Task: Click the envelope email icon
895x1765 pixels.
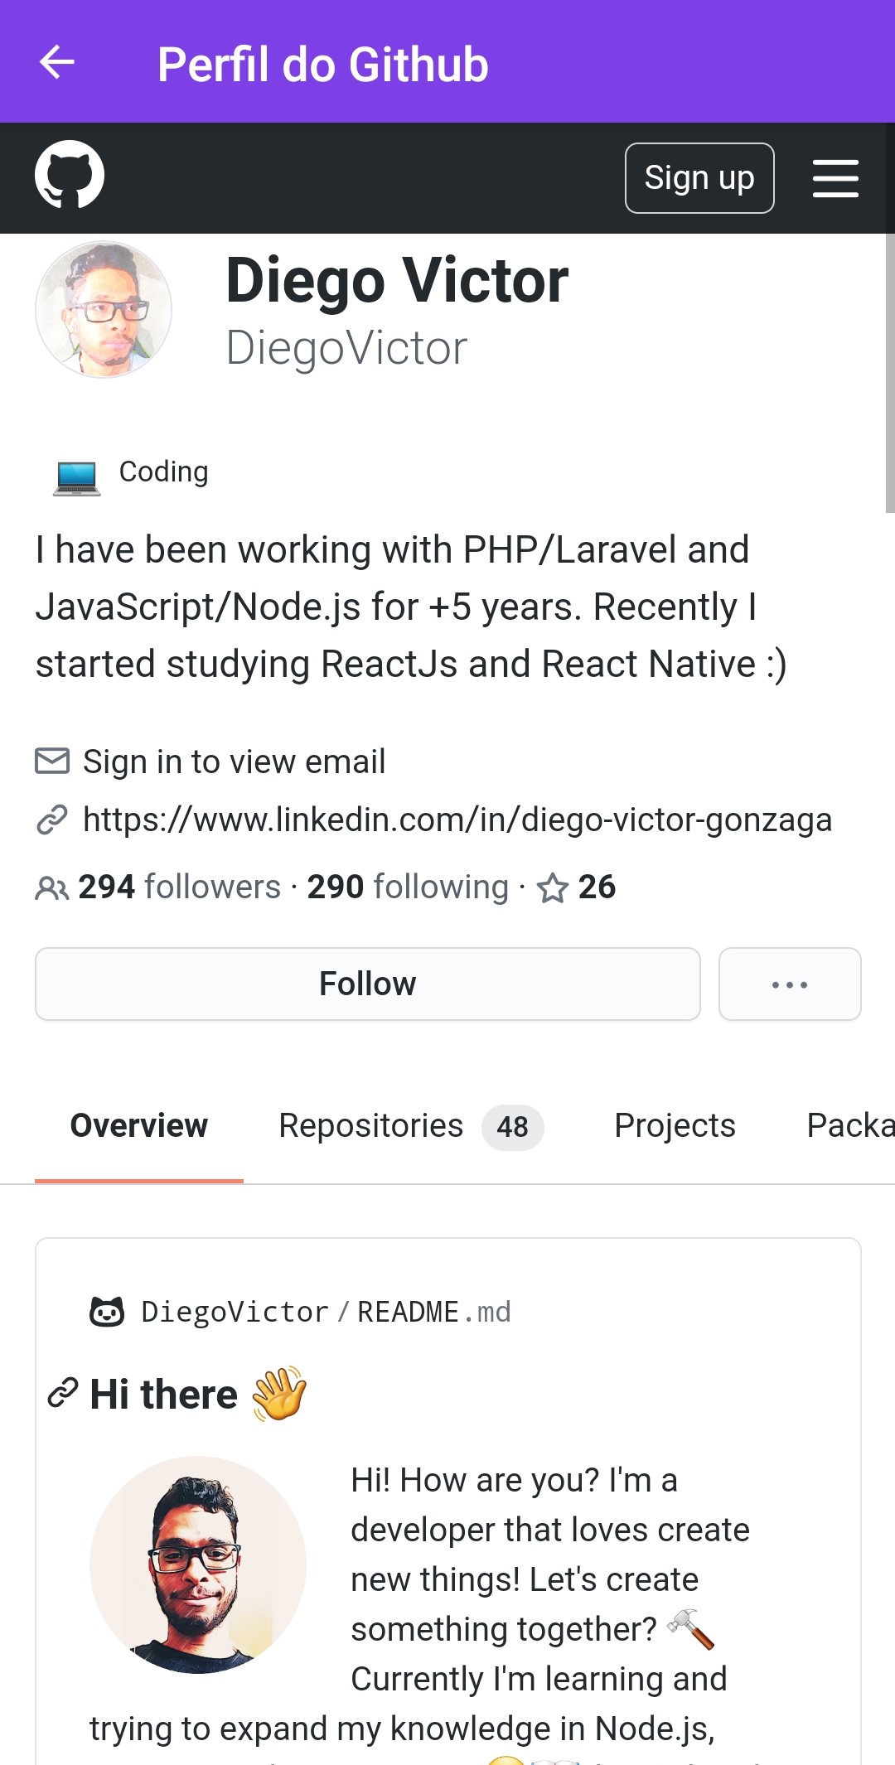Action: [52, 760]
